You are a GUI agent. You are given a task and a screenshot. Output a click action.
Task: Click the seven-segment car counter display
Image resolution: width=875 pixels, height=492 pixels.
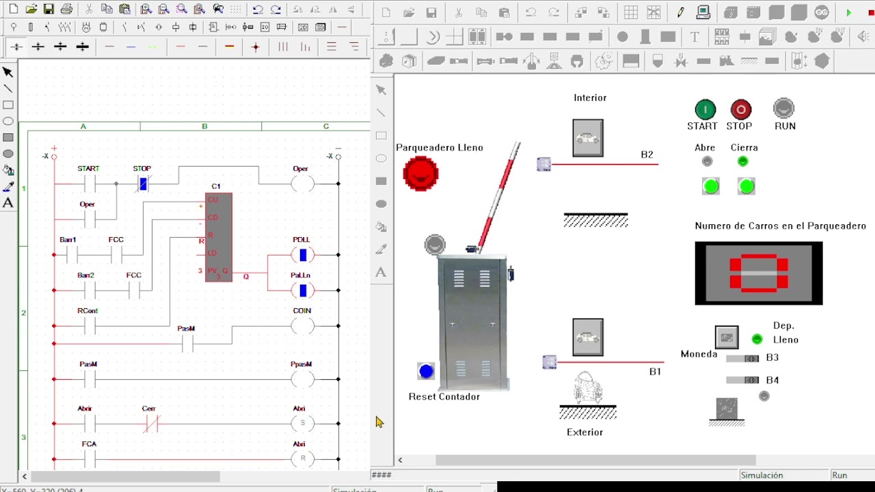[x=759, y=273]
